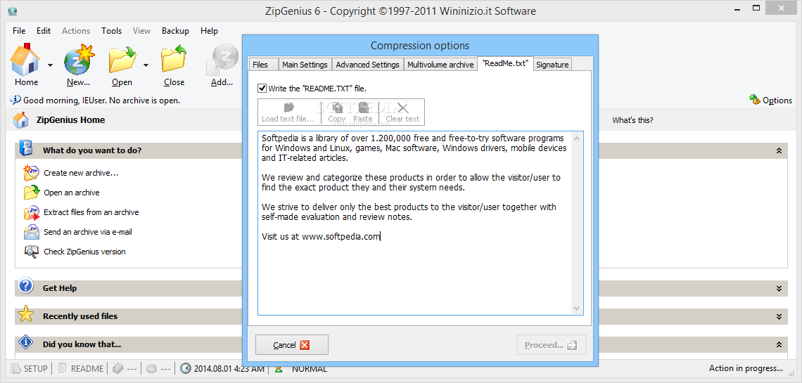
Task: Open the Home dropdown arrow
Action: (50, 65)
